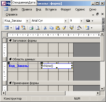
Task: Click the vertical scrollbar up arrow
Action: click(x=102, y=34)
